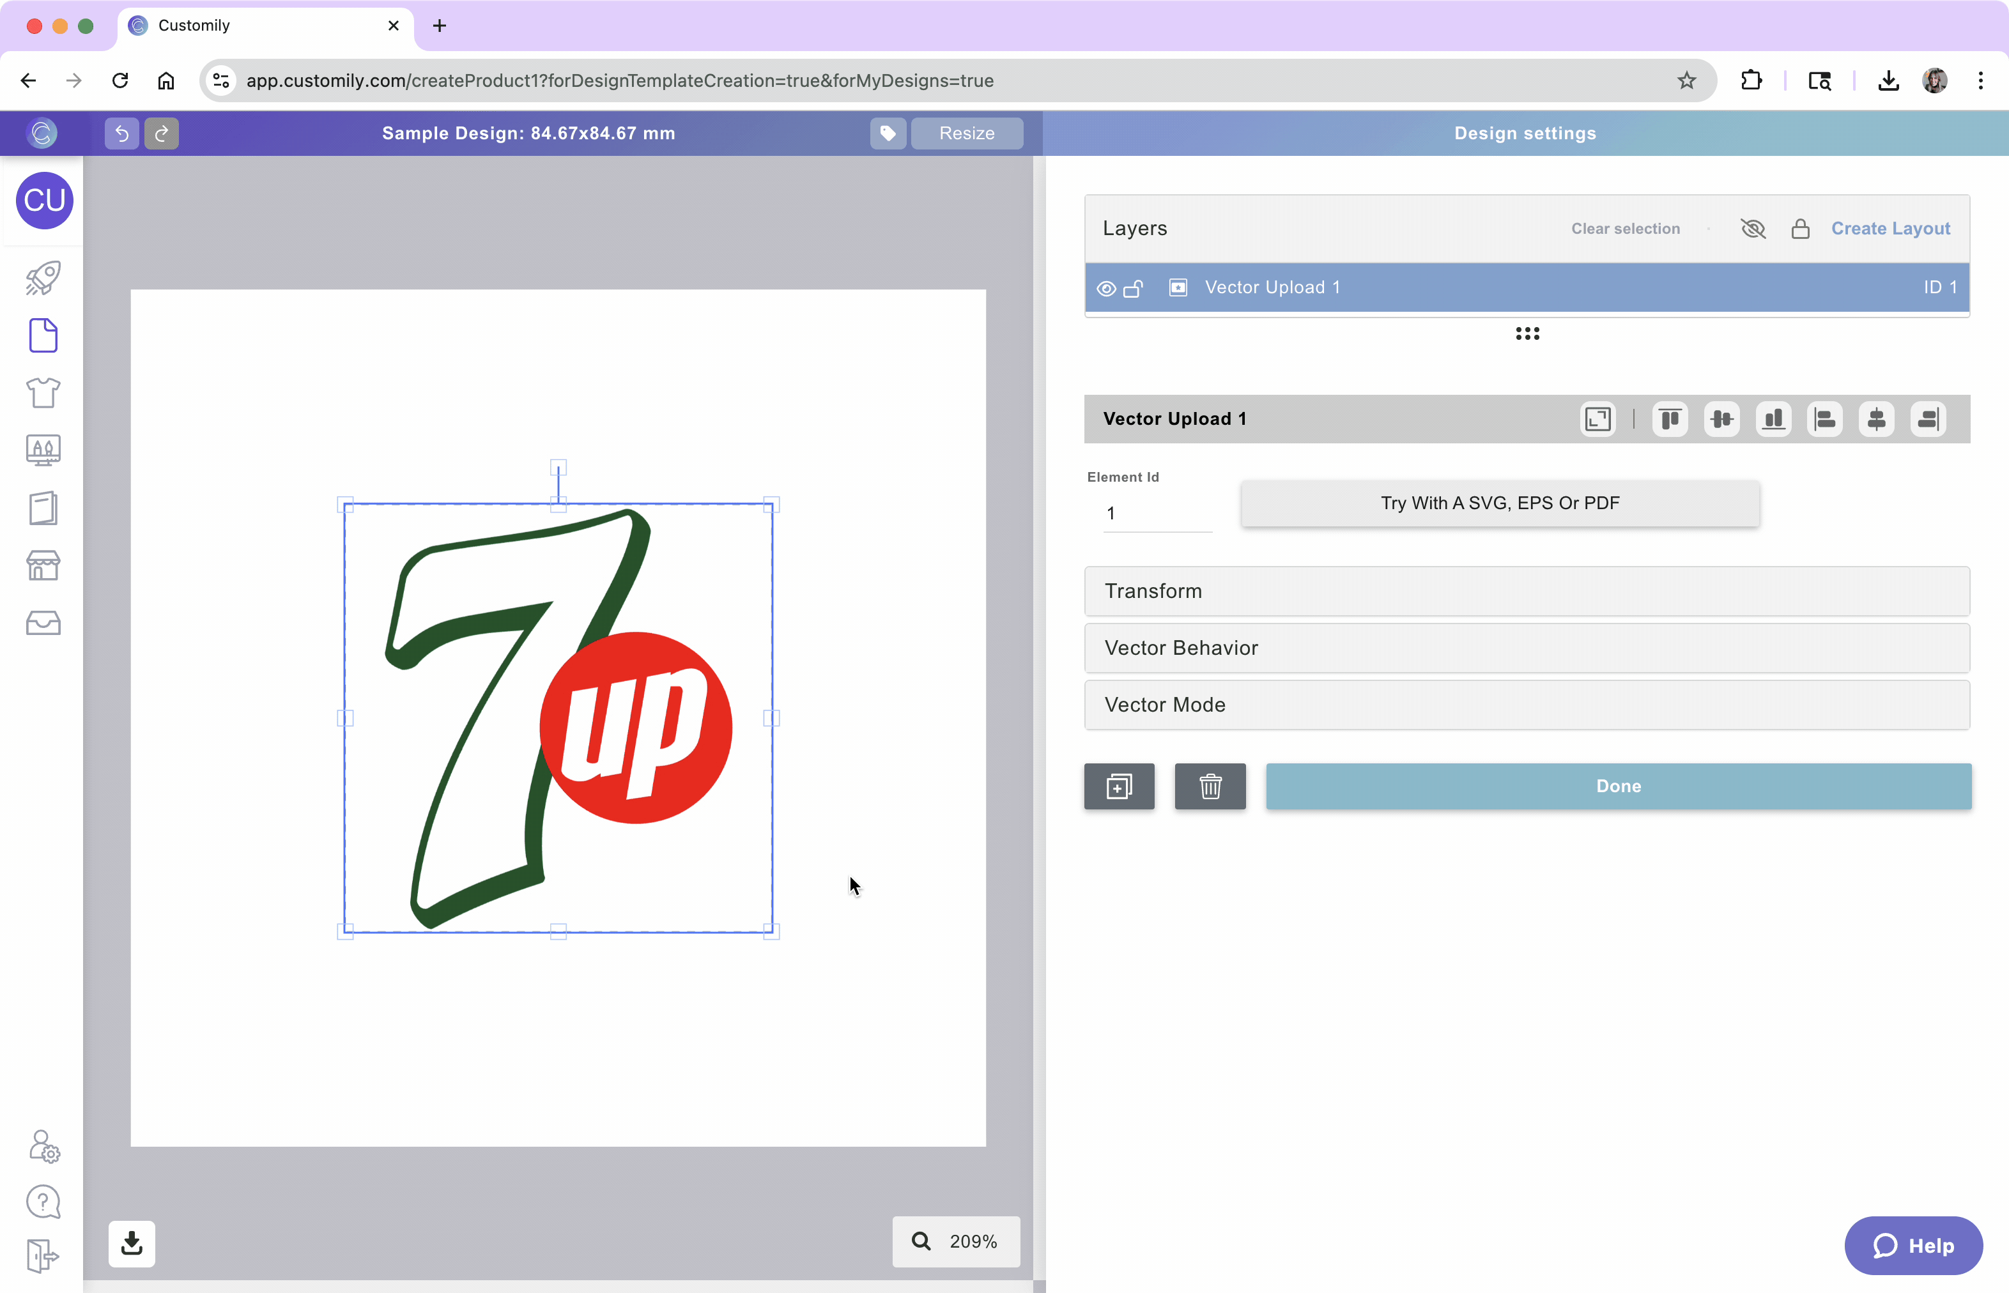2009x1293 pixels.
Task: Open the Chrome three-dot menu
Action: click(1980, 80)
